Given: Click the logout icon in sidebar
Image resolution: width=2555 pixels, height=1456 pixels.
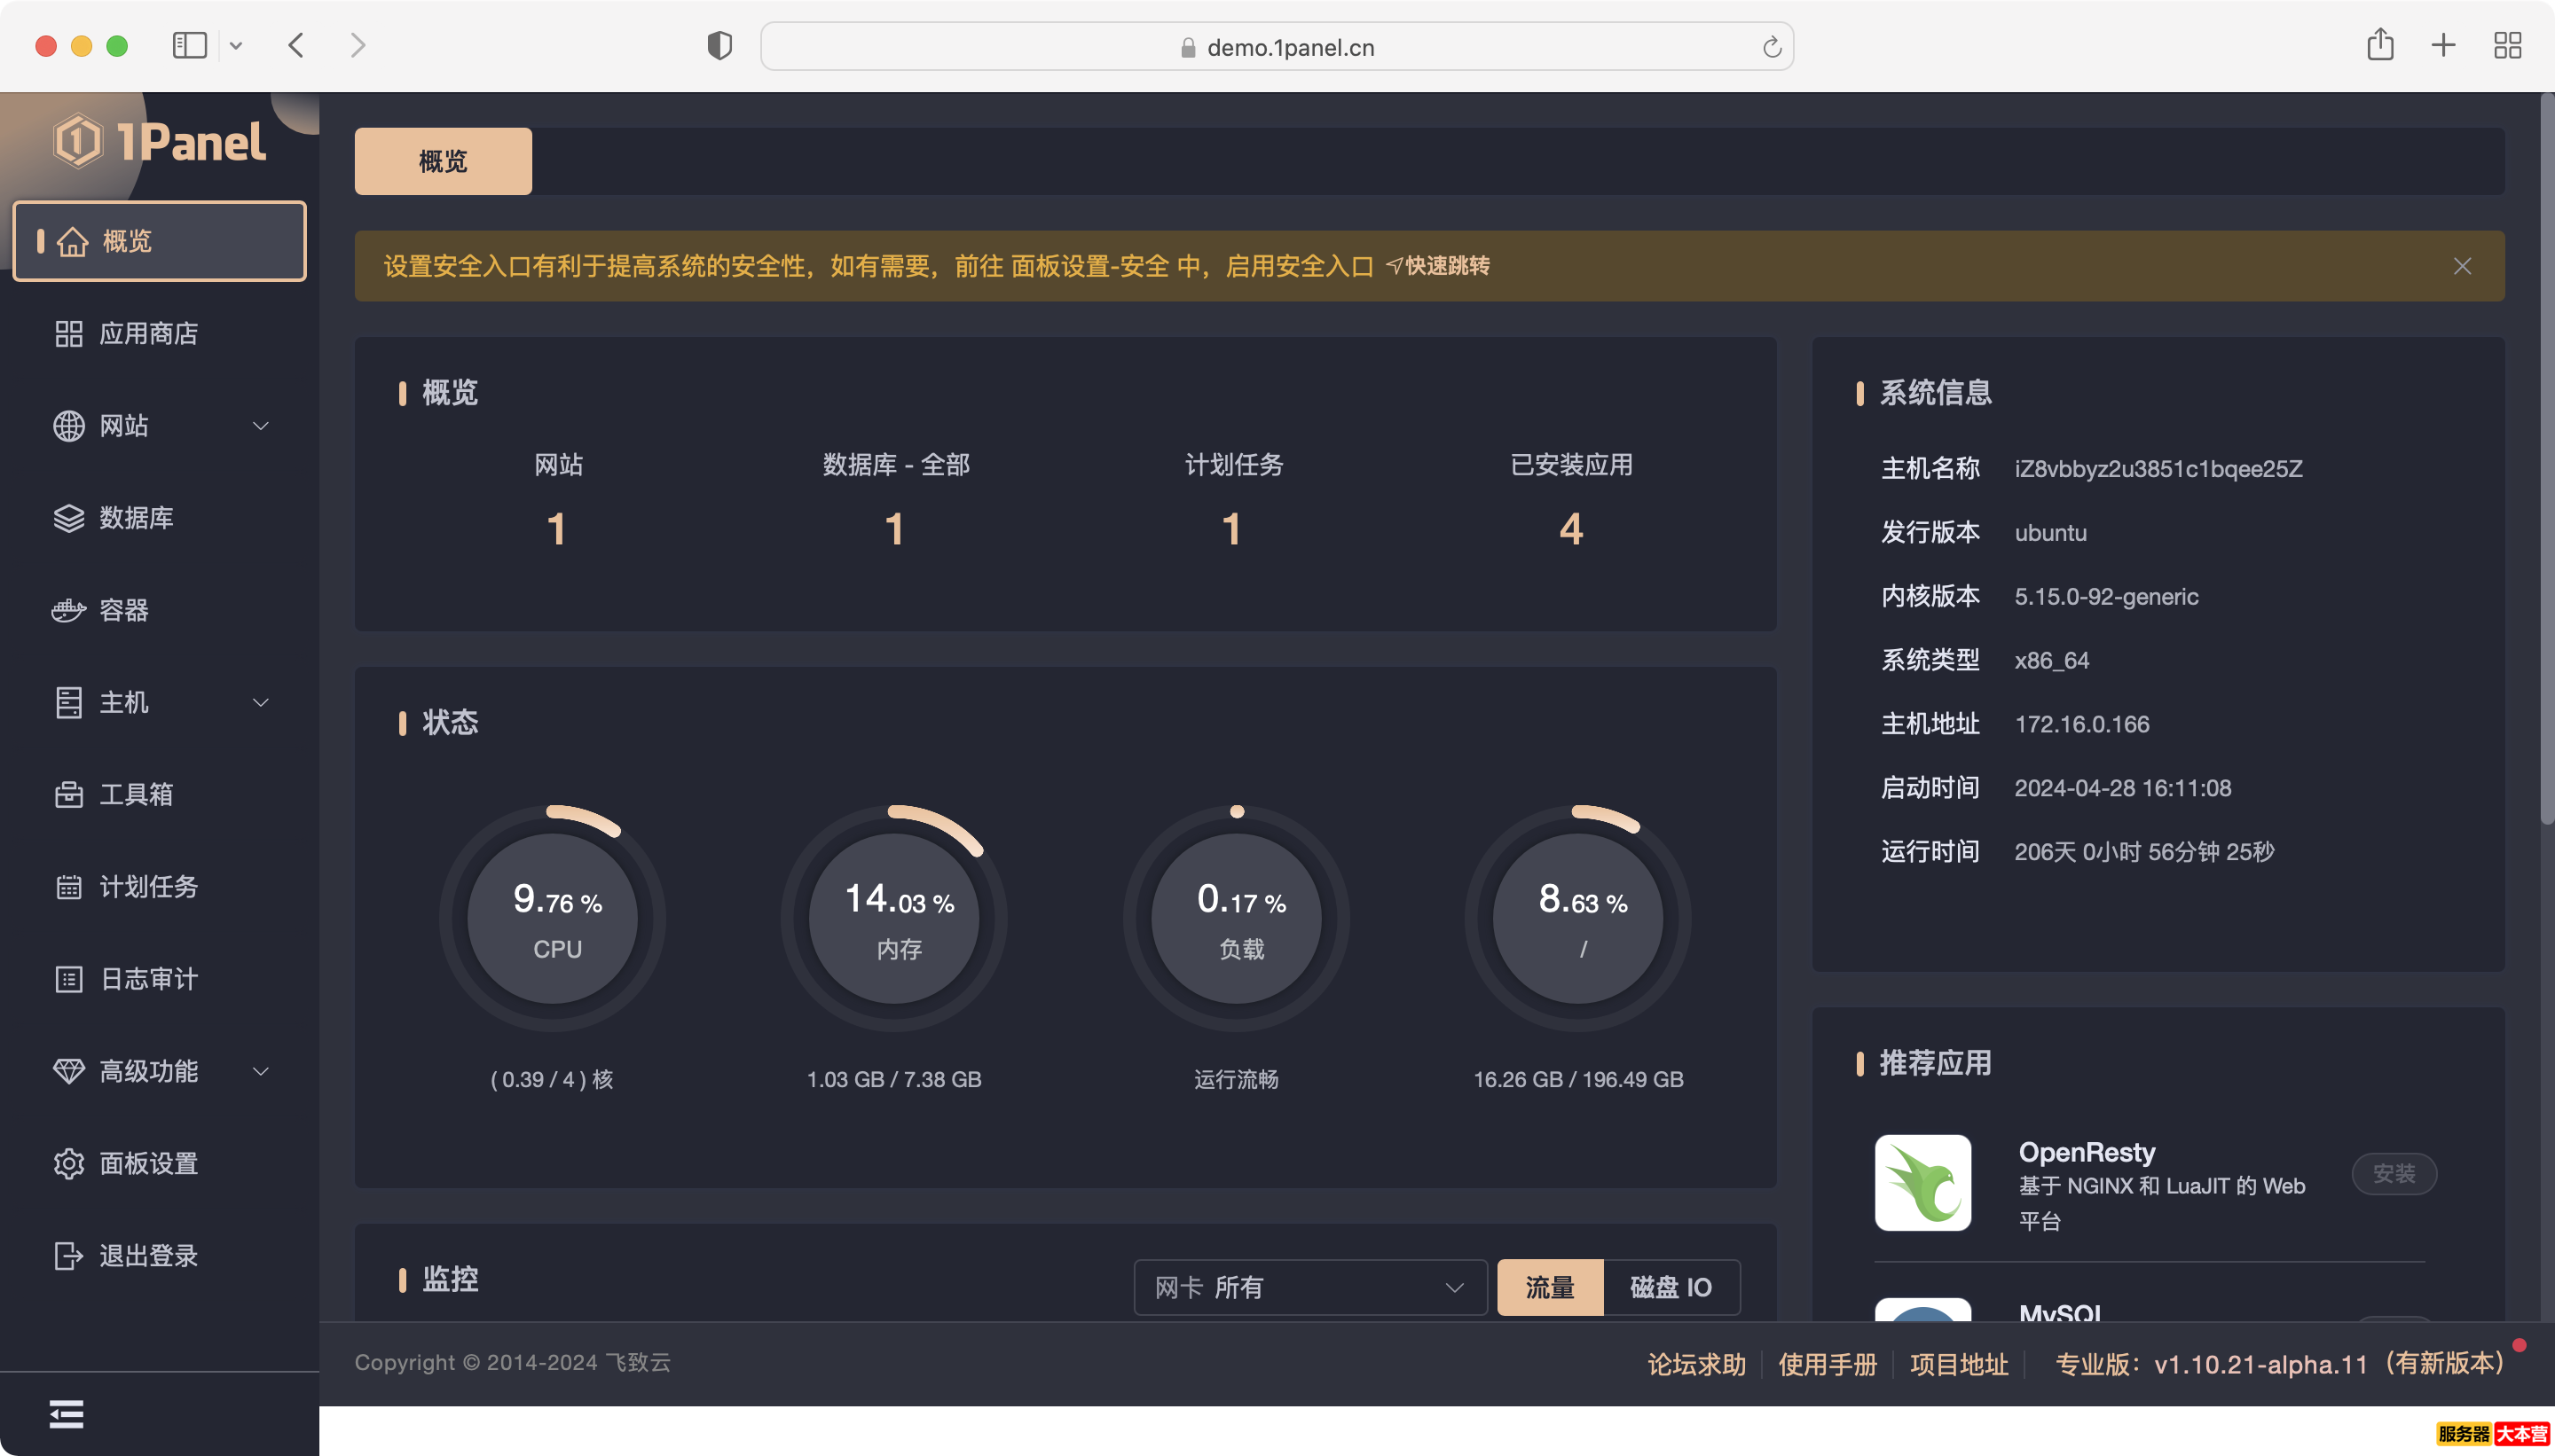Looking at the screenshot, I should (x=68, y=1256).
